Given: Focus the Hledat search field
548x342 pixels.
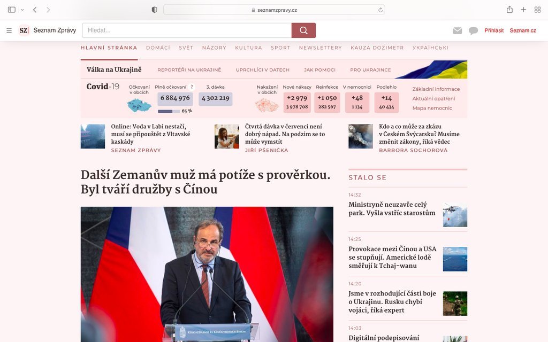Looking at the screenshot, I should (x=187, y=30).
